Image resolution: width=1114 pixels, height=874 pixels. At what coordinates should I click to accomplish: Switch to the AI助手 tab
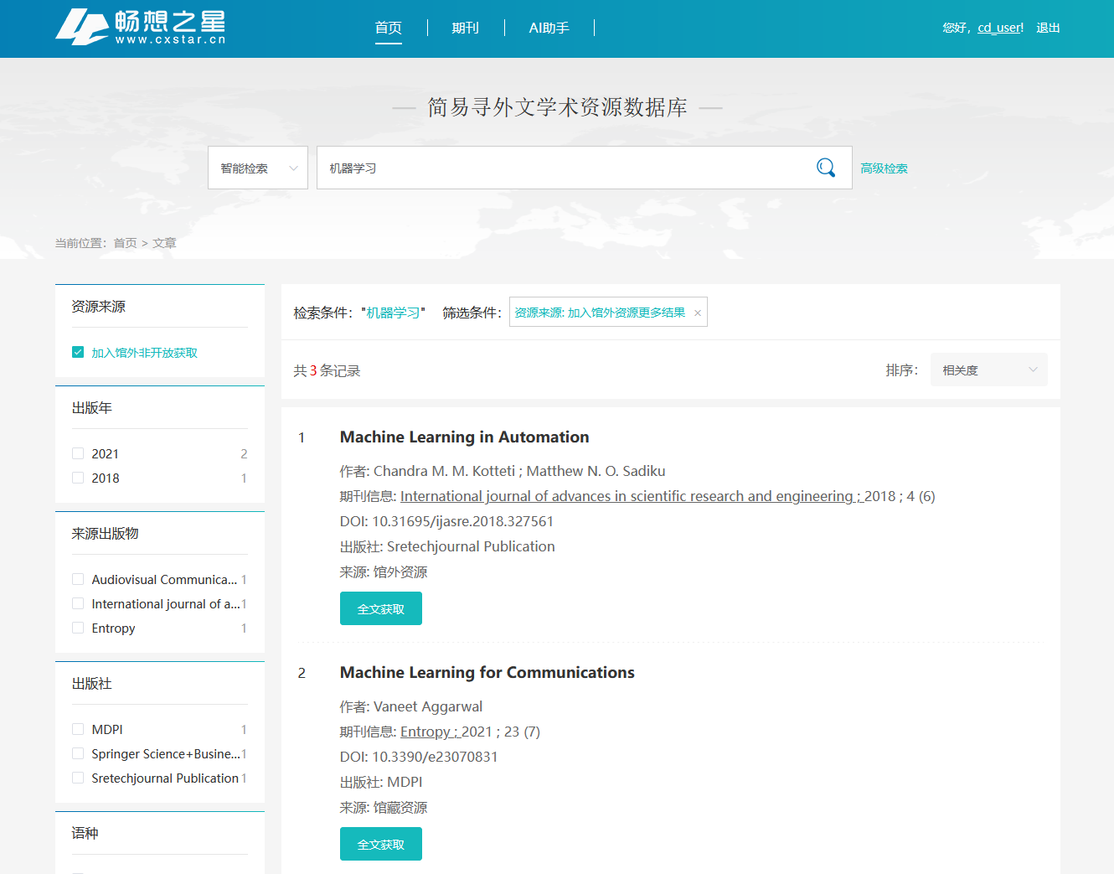pyautogui.click(x=549, y=28)
